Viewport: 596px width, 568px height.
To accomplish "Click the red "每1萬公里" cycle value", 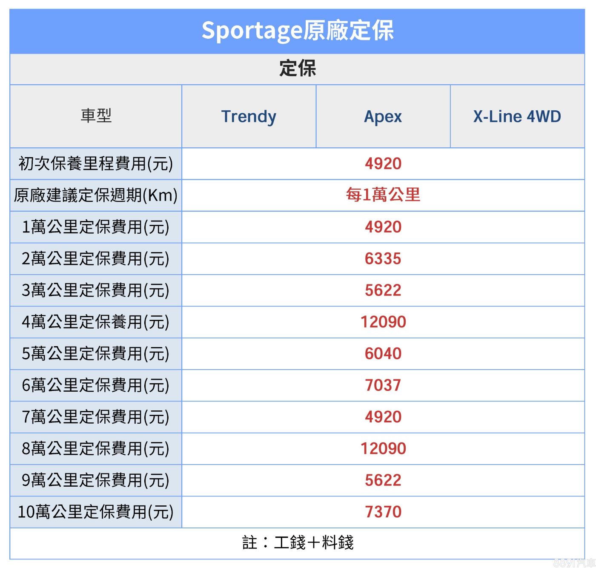I will pos(383,195).
